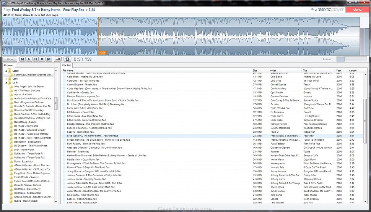Click Cold Blood file icon

pyautogui.click(x=64, y=77)
